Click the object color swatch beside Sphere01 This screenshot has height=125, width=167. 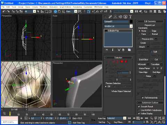point(131,22)
